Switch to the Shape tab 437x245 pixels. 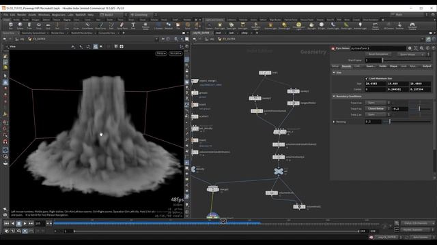coord(393,67)
